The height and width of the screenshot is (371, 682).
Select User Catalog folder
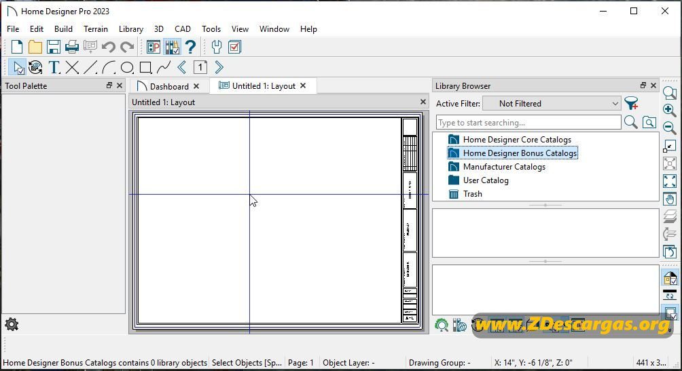486,180
